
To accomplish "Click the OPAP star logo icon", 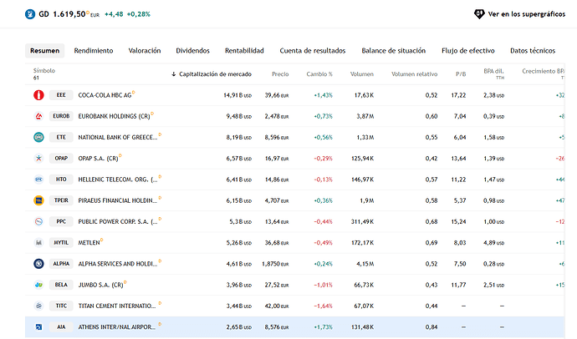I will tap(38, 159).
